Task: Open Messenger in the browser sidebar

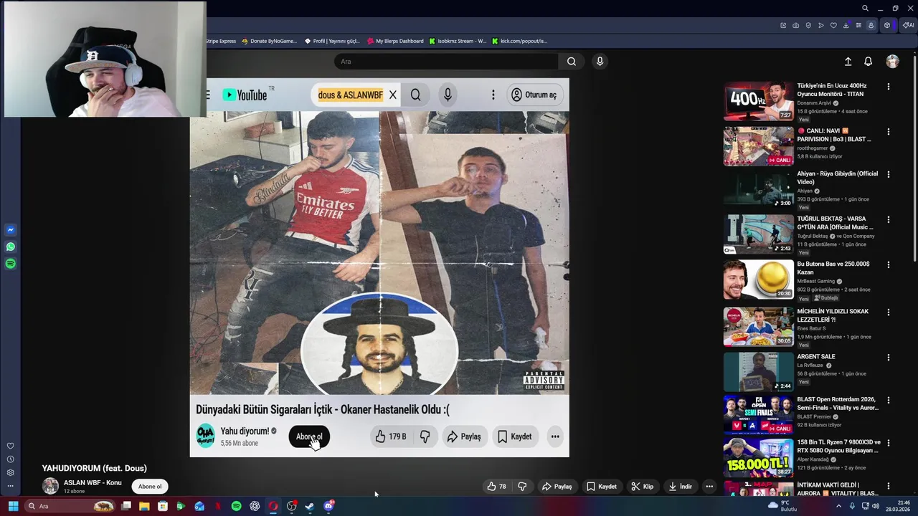Action: [10, 230]
